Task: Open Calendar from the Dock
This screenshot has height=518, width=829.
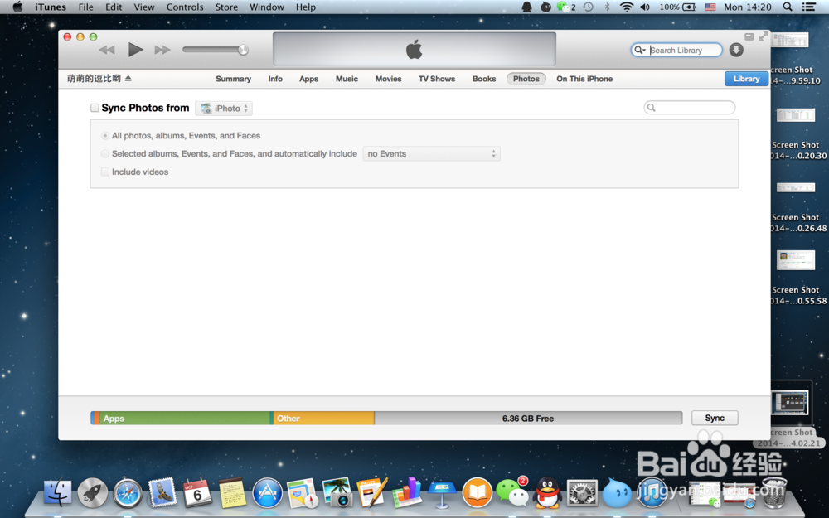Action: click(196, 492)
